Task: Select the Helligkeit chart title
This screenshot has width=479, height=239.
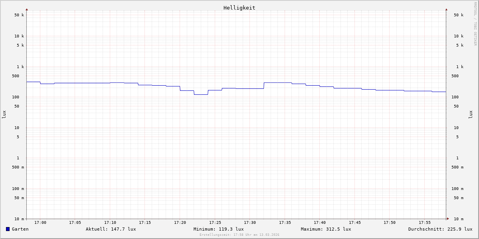Action: coord(239,8)
